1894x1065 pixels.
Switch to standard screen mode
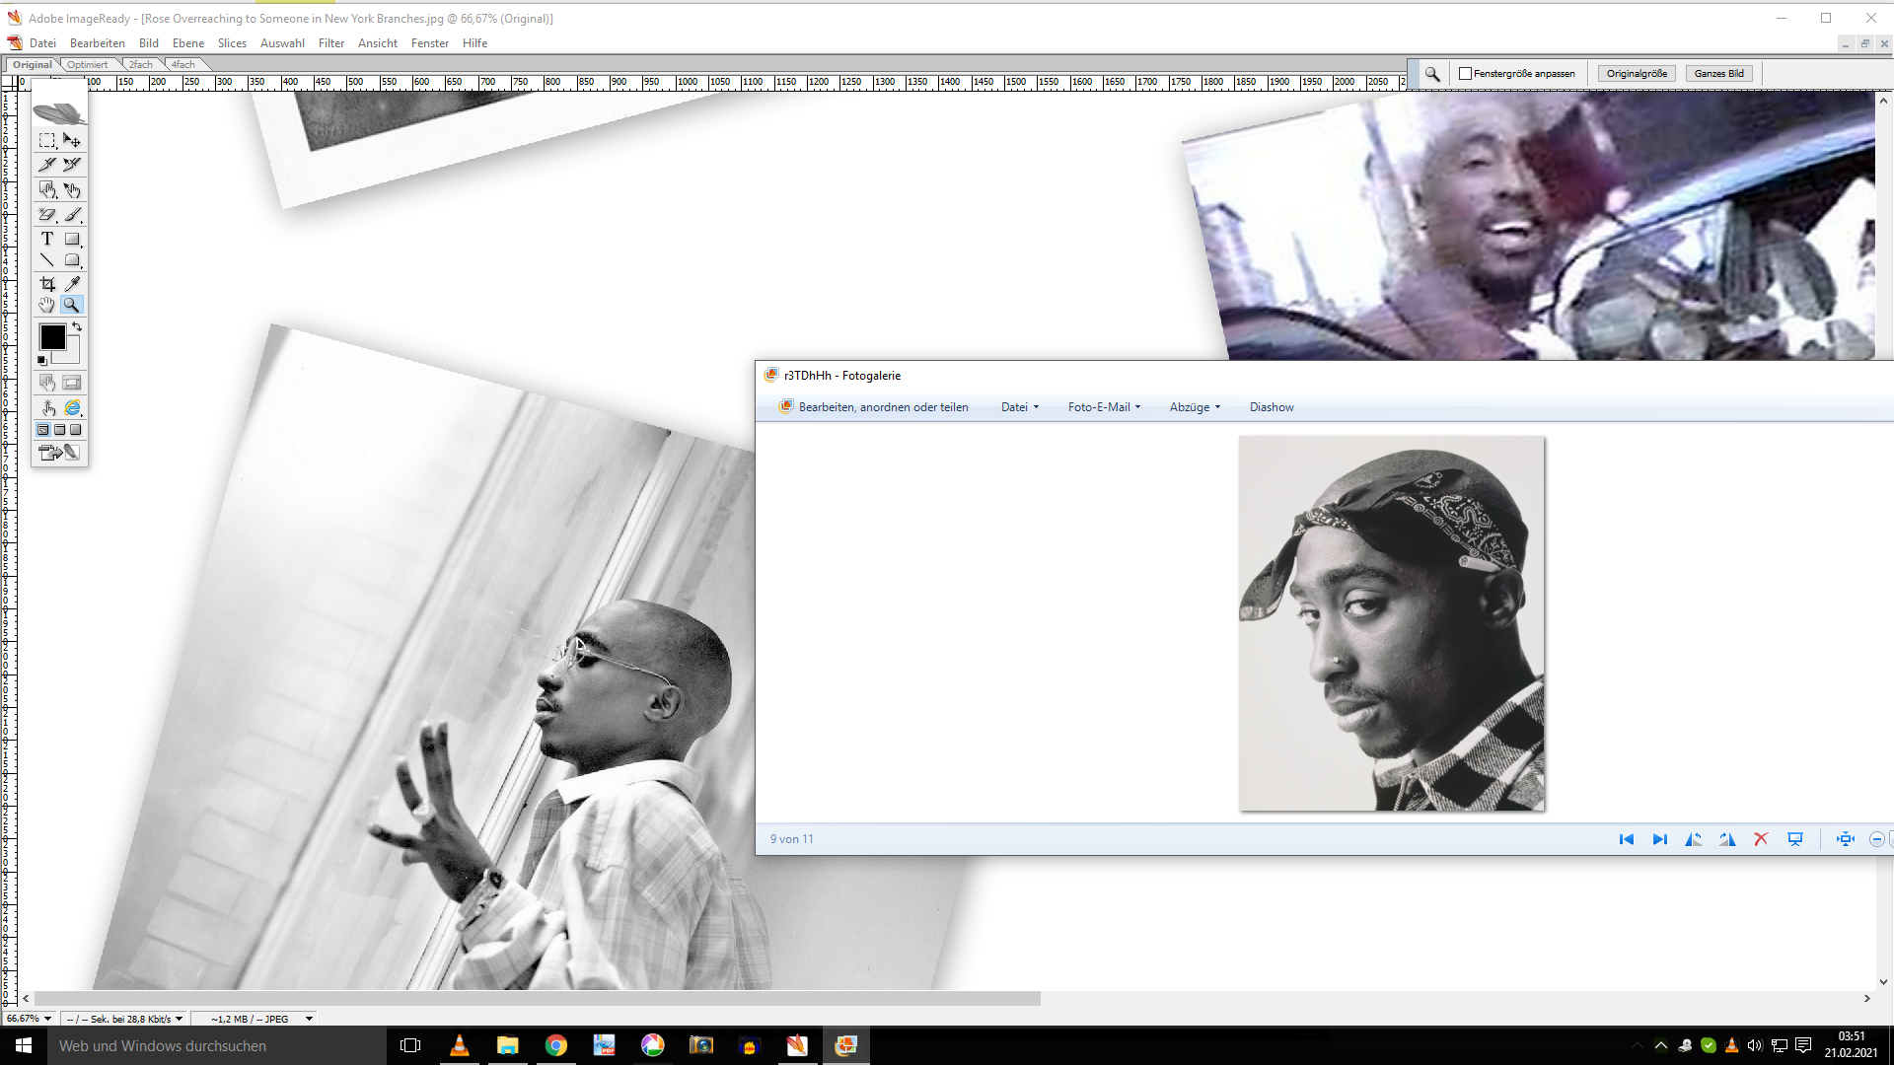click(x=42, y=430)
